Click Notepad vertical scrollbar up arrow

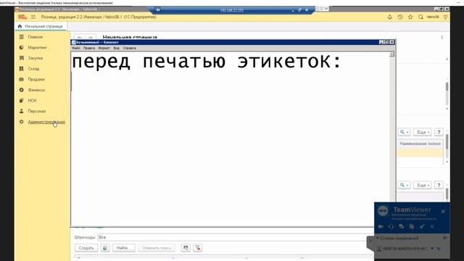pos(391,54)
